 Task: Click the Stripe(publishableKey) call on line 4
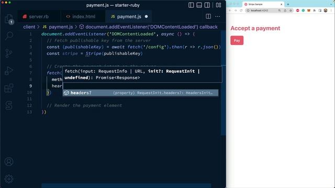(x=114, y=53)
